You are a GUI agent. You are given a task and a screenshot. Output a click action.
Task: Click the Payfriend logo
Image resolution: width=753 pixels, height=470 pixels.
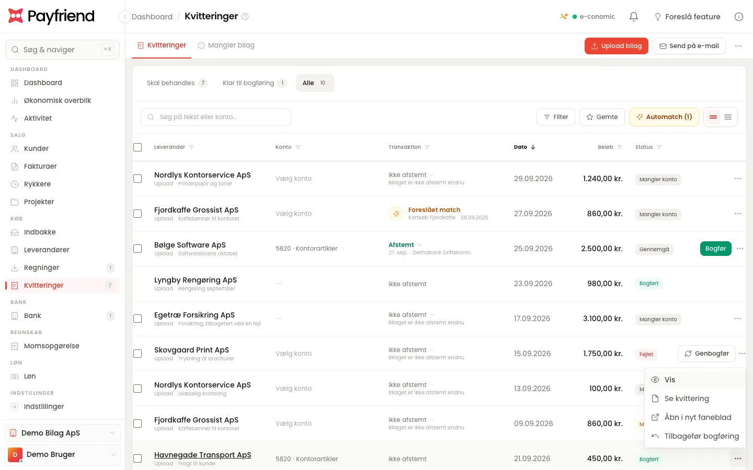[51, 16]
